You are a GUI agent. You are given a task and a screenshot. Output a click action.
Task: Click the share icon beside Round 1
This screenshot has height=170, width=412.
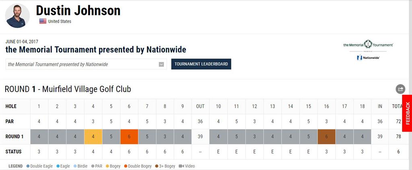point(400,89)
